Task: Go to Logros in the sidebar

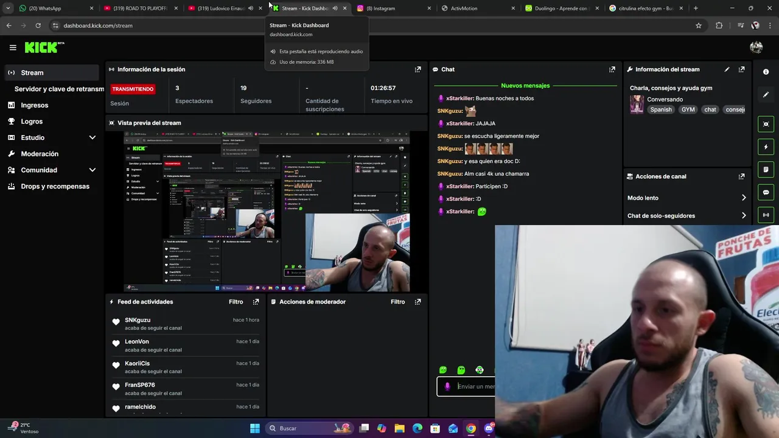Action: pos(32,122)
